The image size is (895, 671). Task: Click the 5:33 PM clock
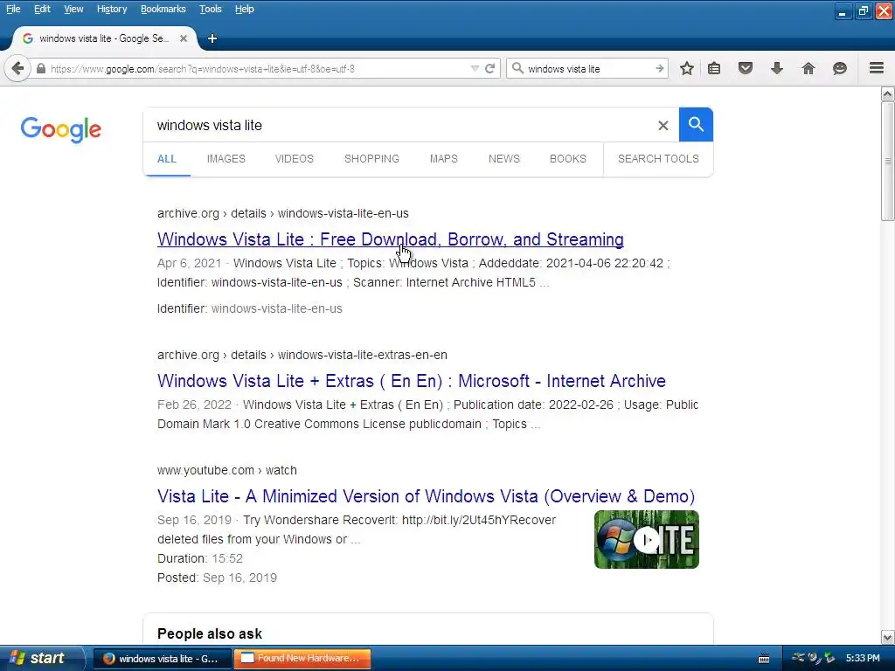click(863, 659)
